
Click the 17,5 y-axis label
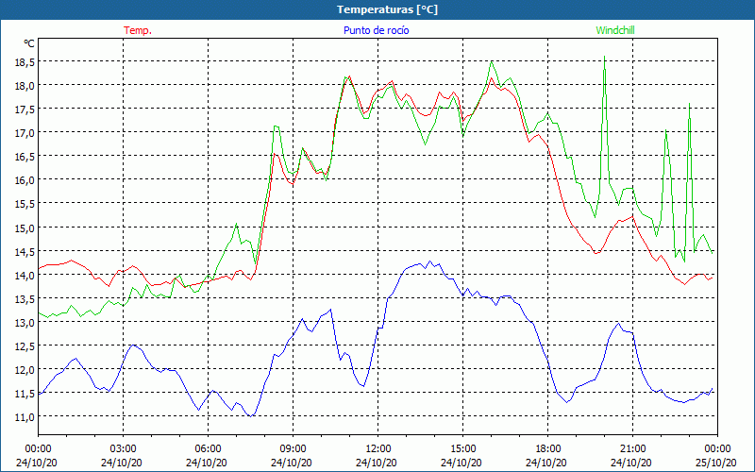(25, 110)
